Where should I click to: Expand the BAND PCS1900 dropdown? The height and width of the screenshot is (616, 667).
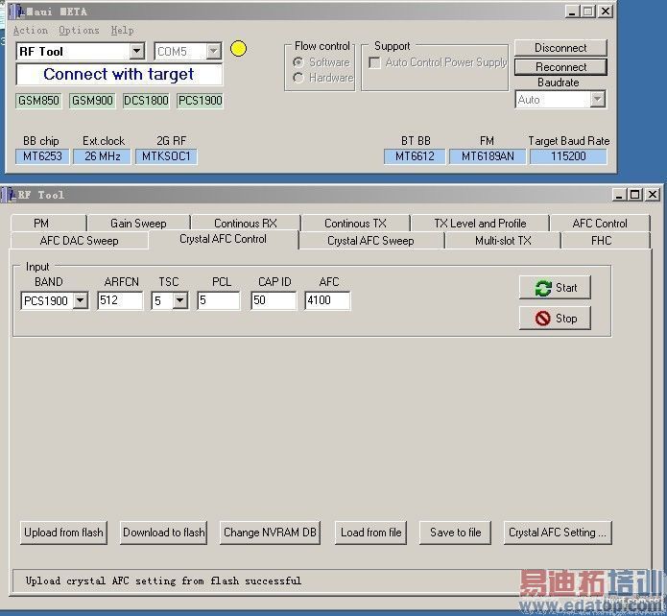pos(80,300)
